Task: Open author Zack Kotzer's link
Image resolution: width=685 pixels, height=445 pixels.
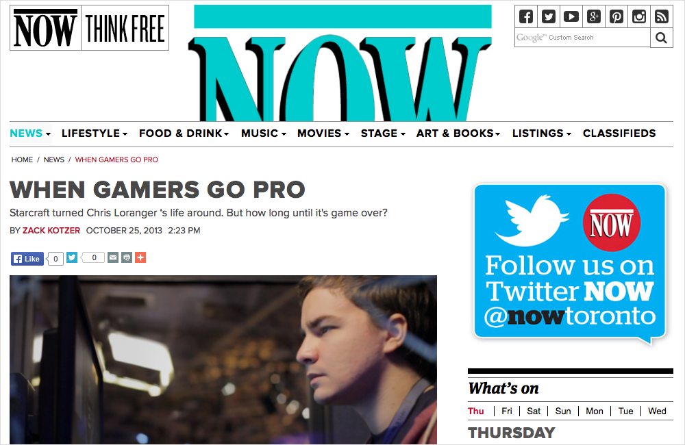Action: click(51, 231)
